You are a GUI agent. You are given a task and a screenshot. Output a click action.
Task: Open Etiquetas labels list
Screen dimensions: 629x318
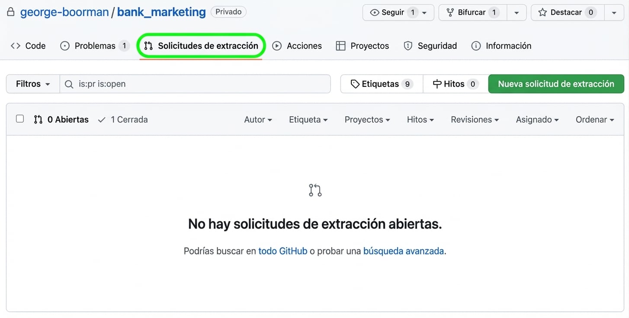pos(382,84)
